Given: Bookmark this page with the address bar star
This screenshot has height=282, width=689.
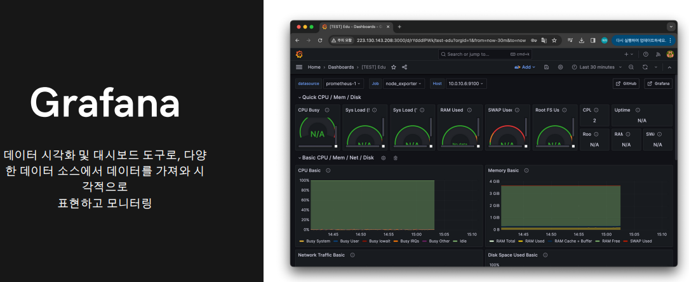Looking at the screenshot, I should [x=554, y=41].
